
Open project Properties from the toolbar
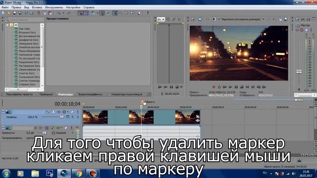32,13
